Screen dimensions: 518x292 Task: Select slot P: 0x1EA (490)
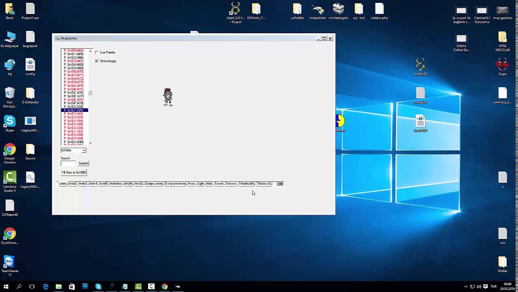74,142
